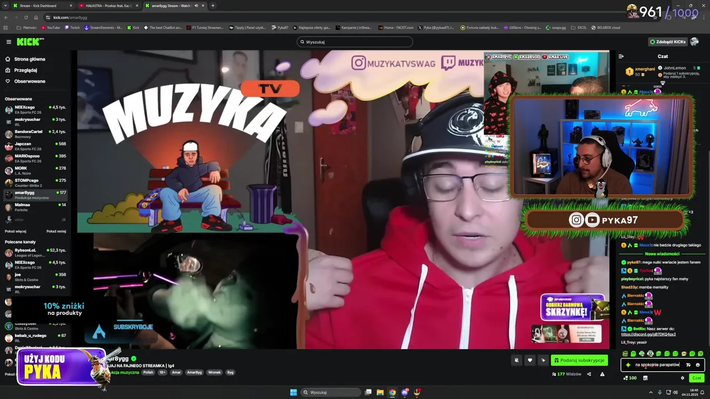Click the browser home button
710x399 pixels.
pyautogui.click(x=36, y=17)
